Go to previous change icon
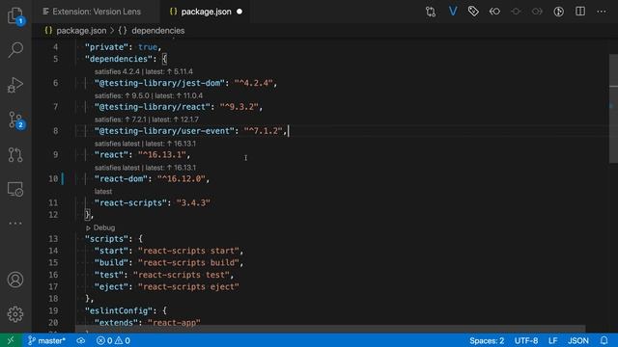The width and height of the screenshot is (618, 347). 494,12
